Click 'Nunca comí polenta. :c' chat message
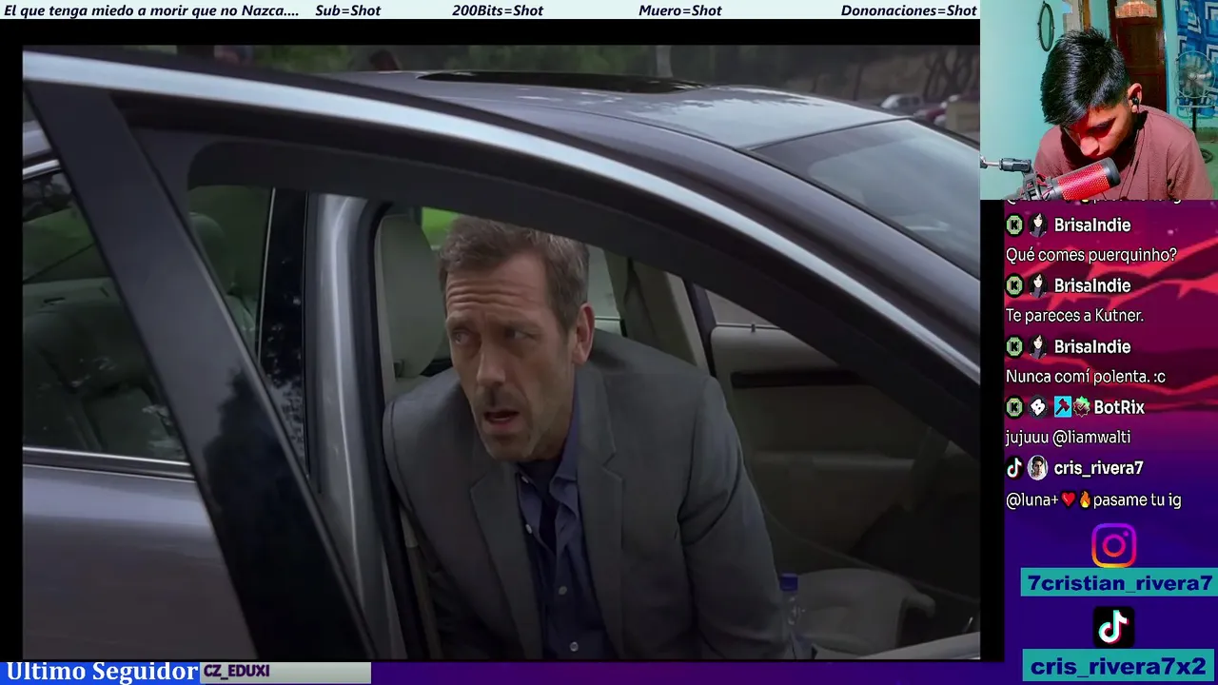The height and width of the screenshot is (685, 1218). click(1086, 377)
